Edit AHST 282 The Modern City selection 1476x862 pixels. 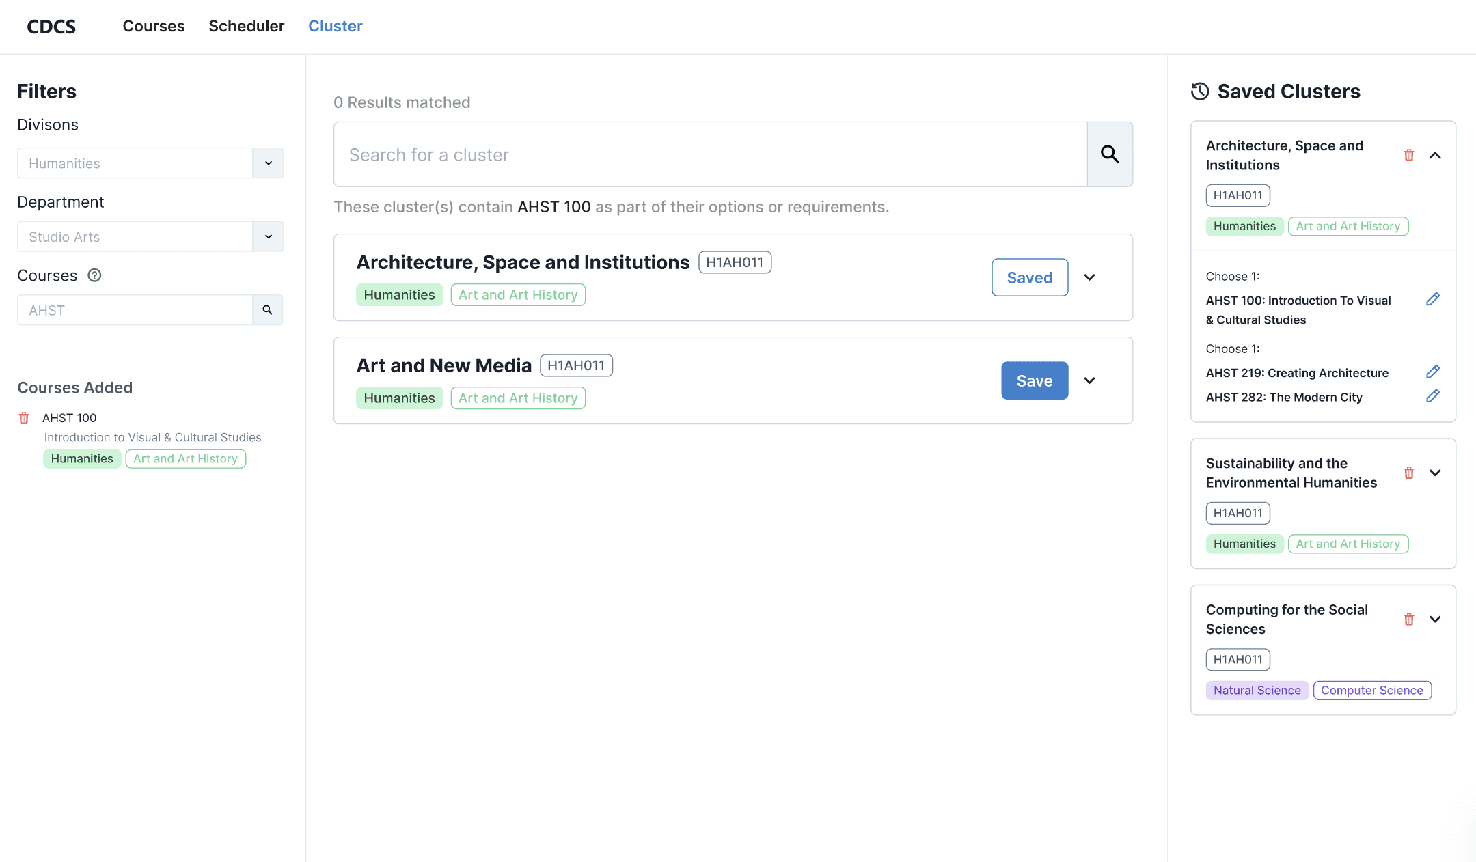[1433, 396]
